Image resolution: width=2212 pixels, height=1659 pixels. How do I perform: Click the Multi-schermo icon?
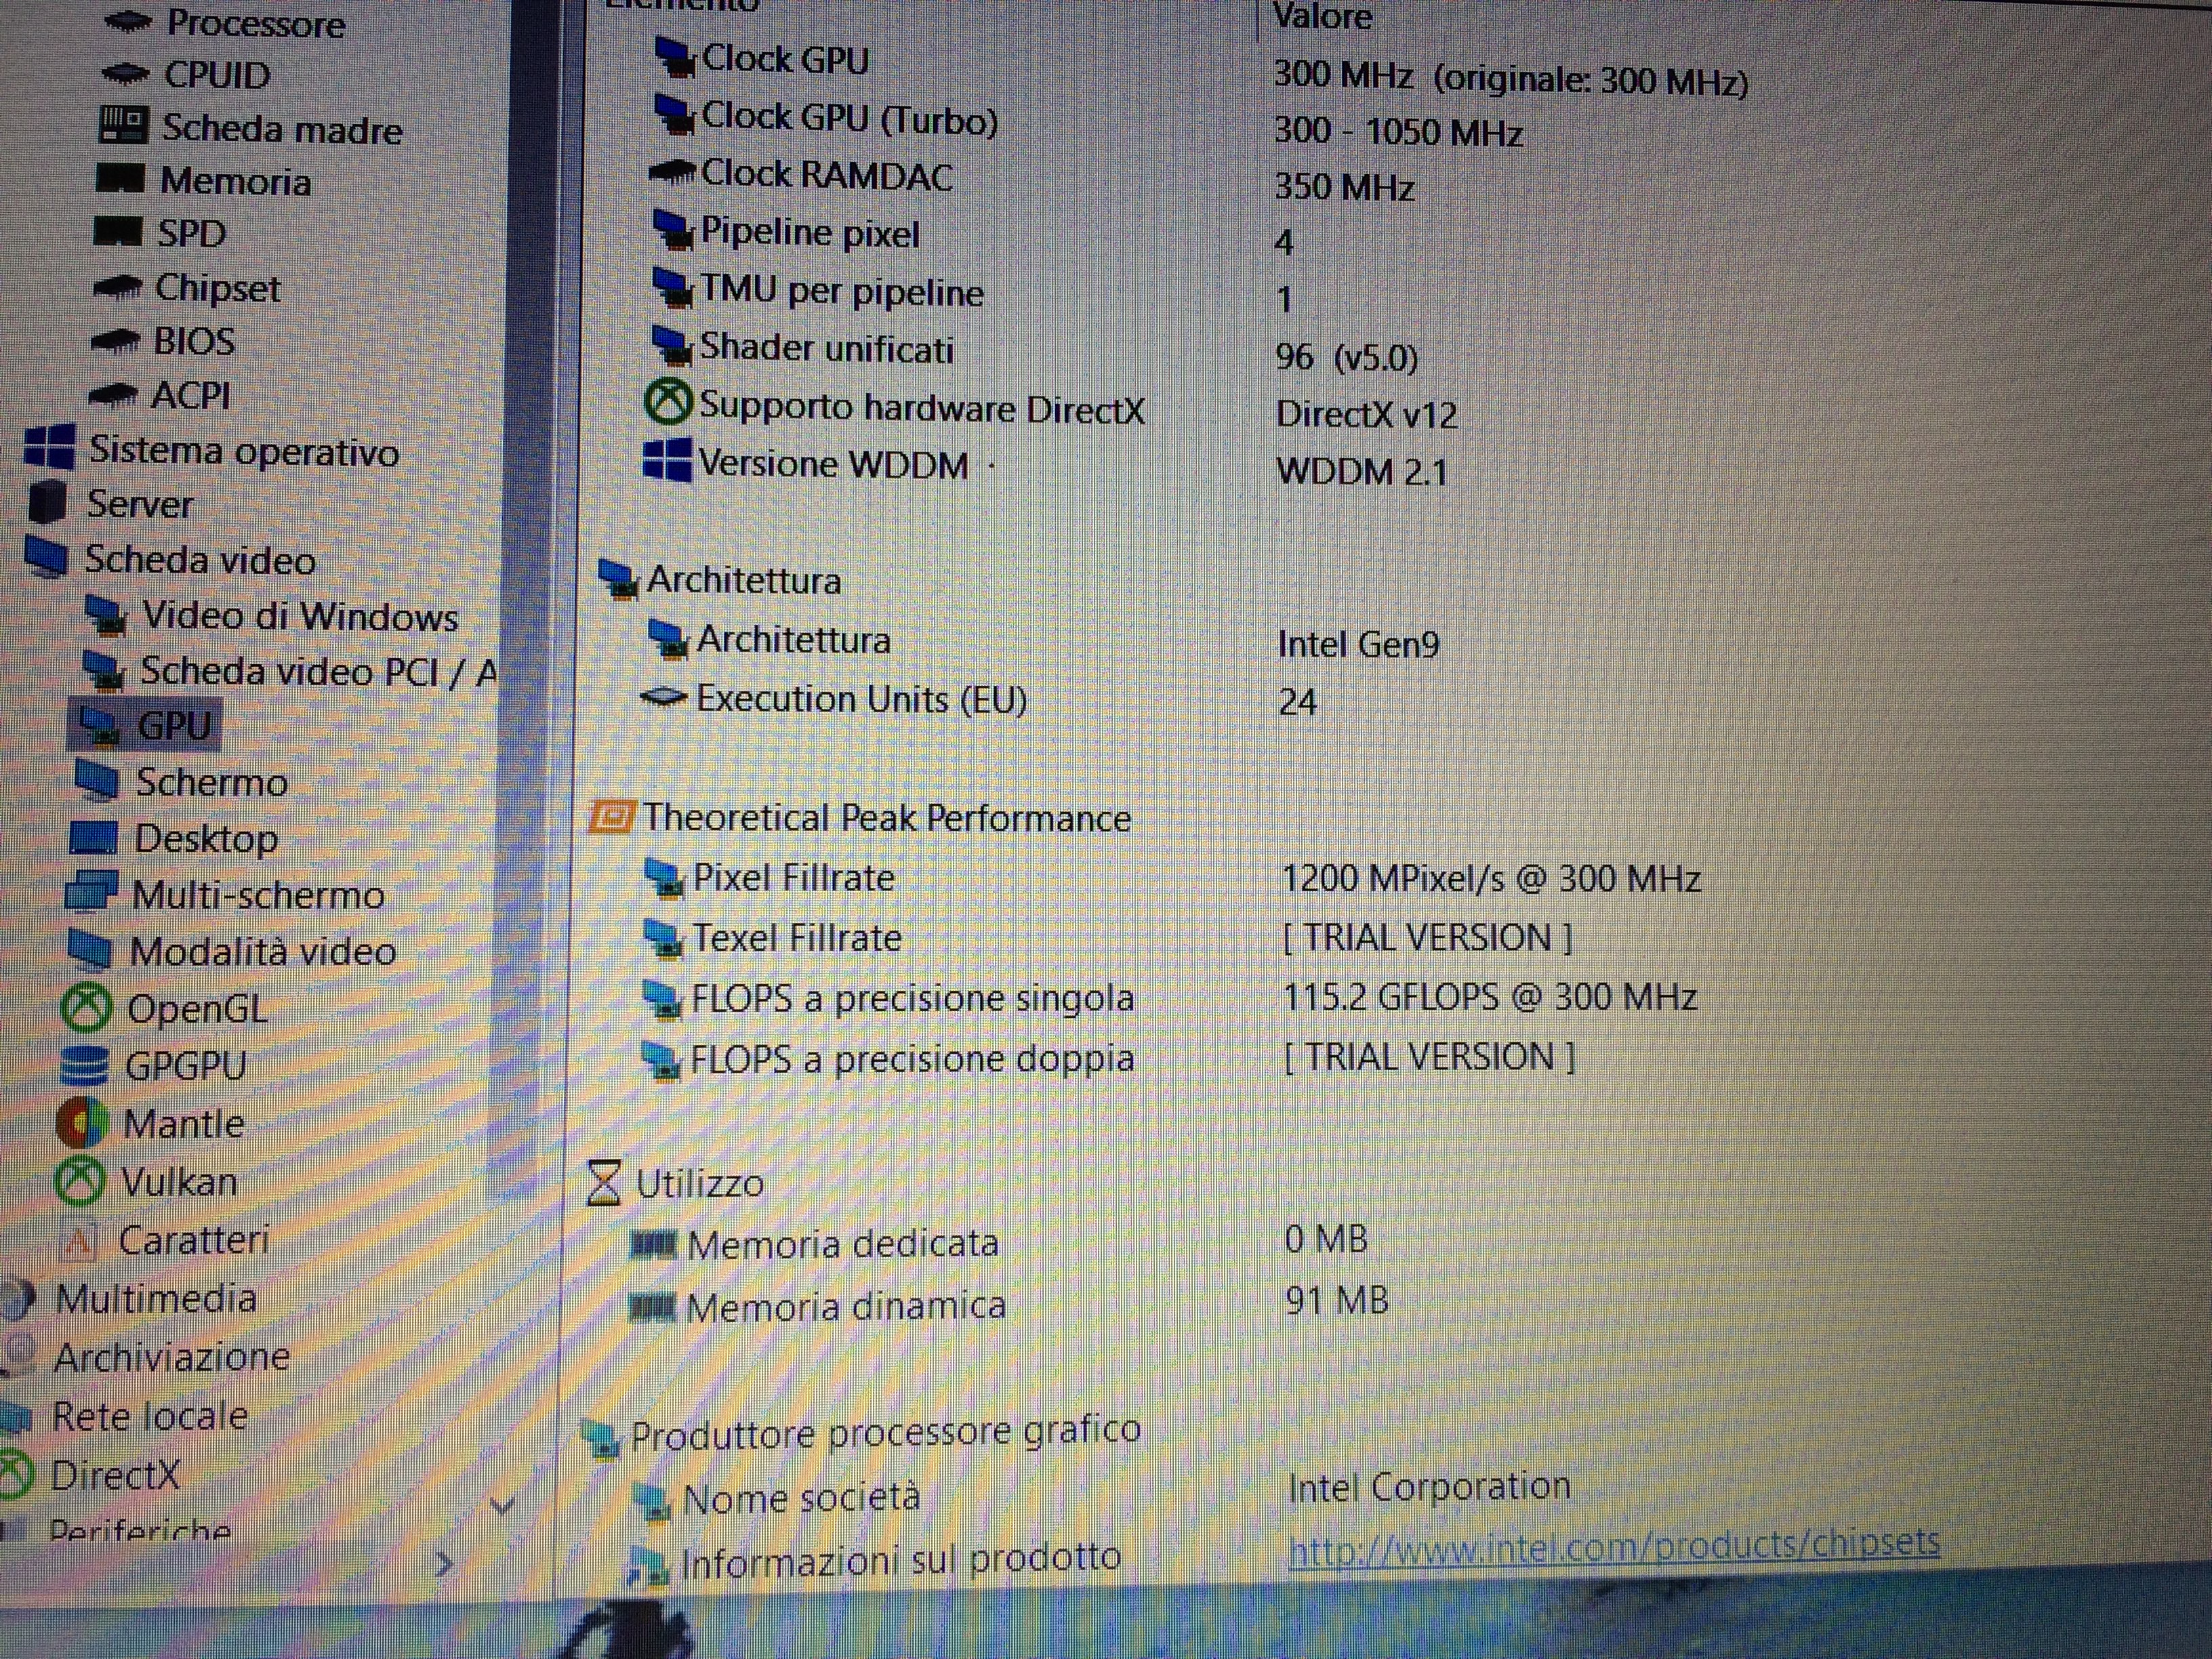91,892
